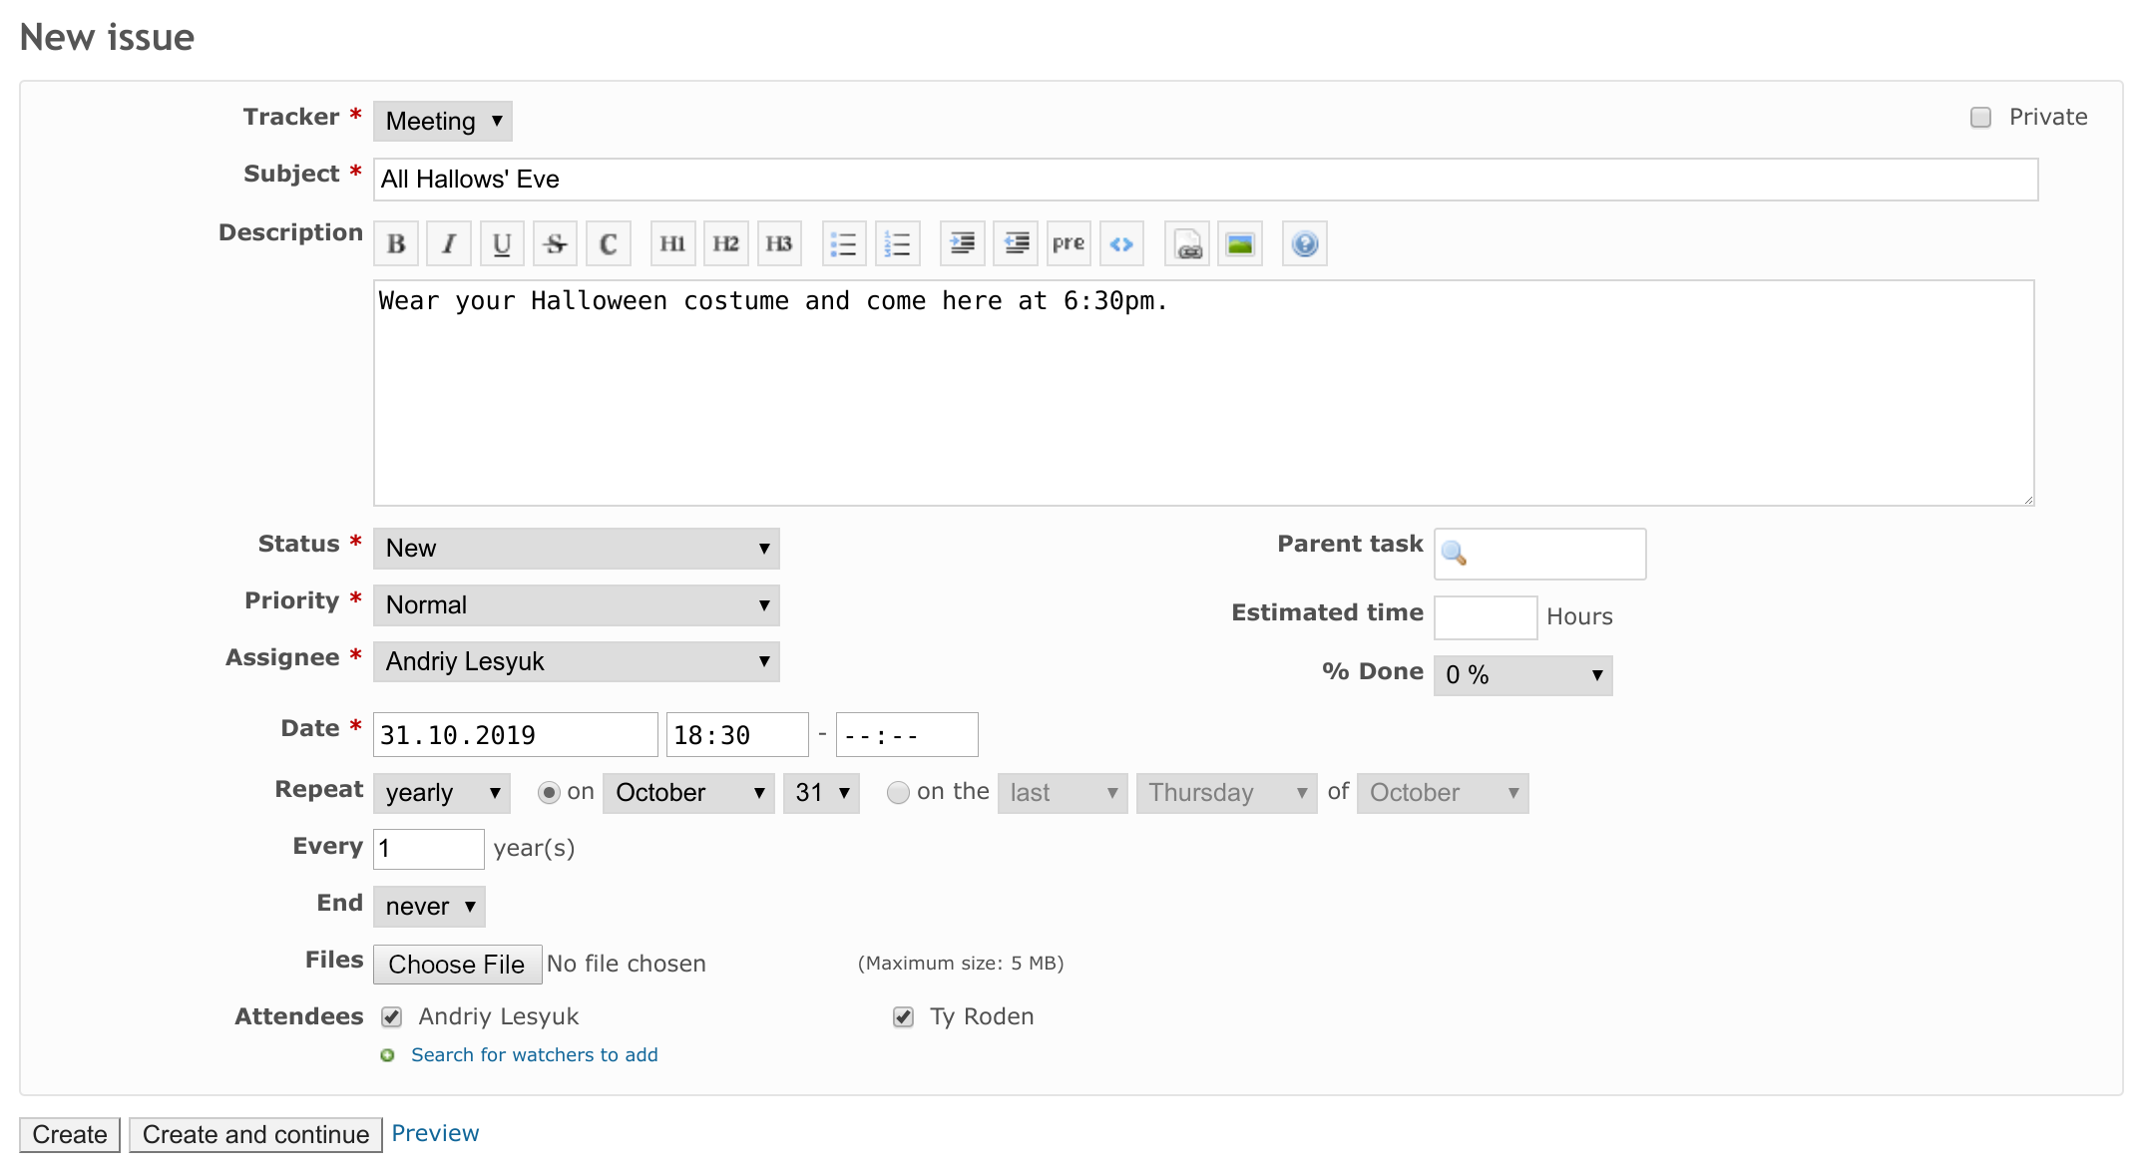Open the Repeat frequency dropdown showing yearly
Viewport: 2143px width, 1174px height.
442,793
